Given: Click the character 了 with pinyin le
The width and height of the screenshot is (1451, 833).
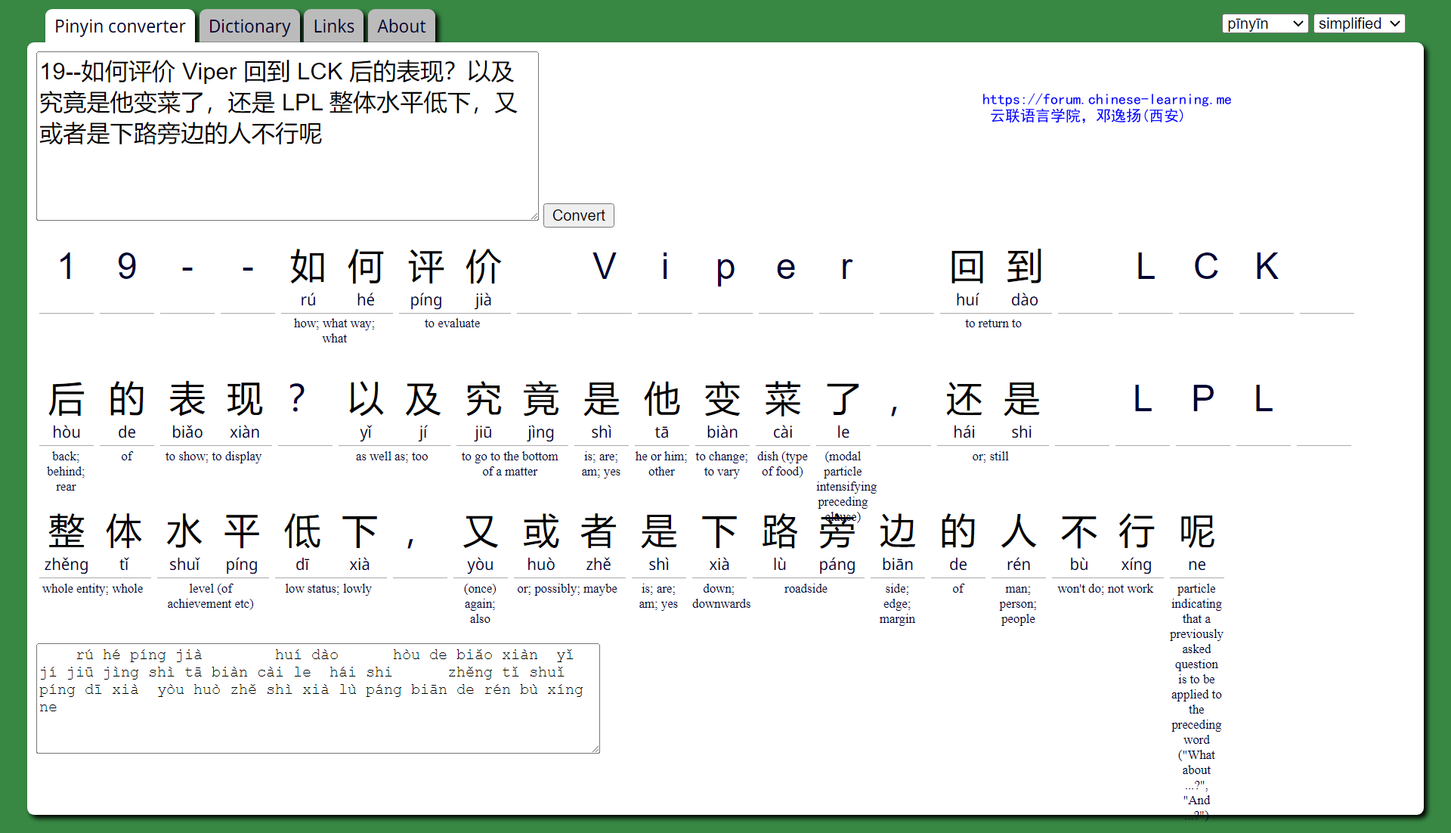Looking at the screenshot, I should point(843,399).
